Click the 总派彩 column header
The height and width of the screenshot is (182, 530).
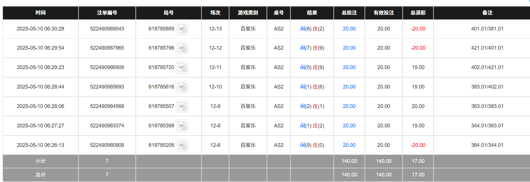[418, 13]
